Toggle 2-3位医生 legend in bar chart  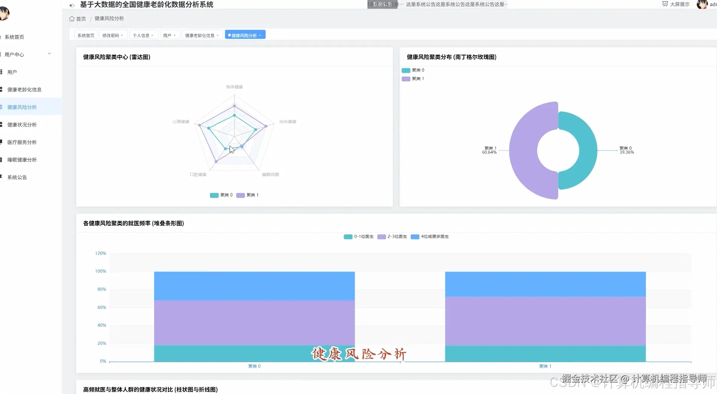pyautogui.click(x=392, y=237)
